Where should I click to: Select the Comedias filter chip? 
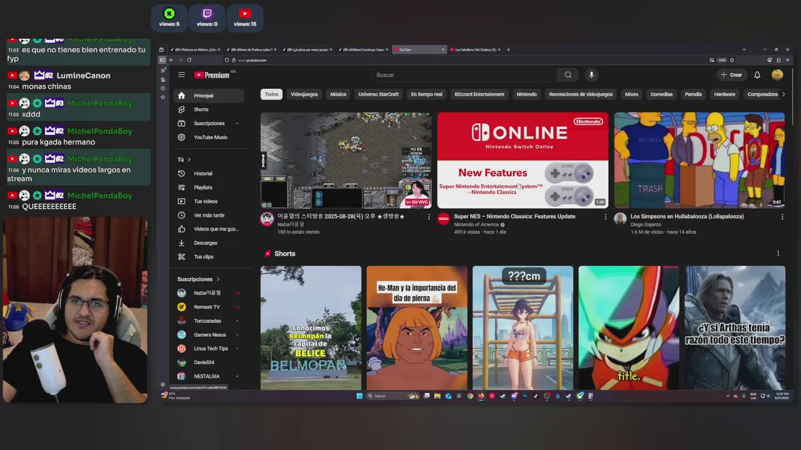(x=661, y=94)
